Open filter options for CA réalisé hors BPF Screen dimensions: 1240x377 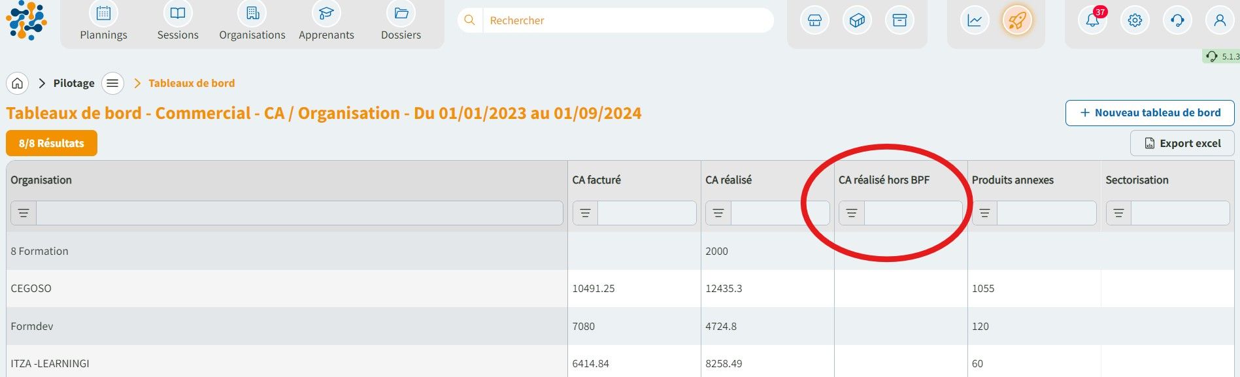point(851,214)
